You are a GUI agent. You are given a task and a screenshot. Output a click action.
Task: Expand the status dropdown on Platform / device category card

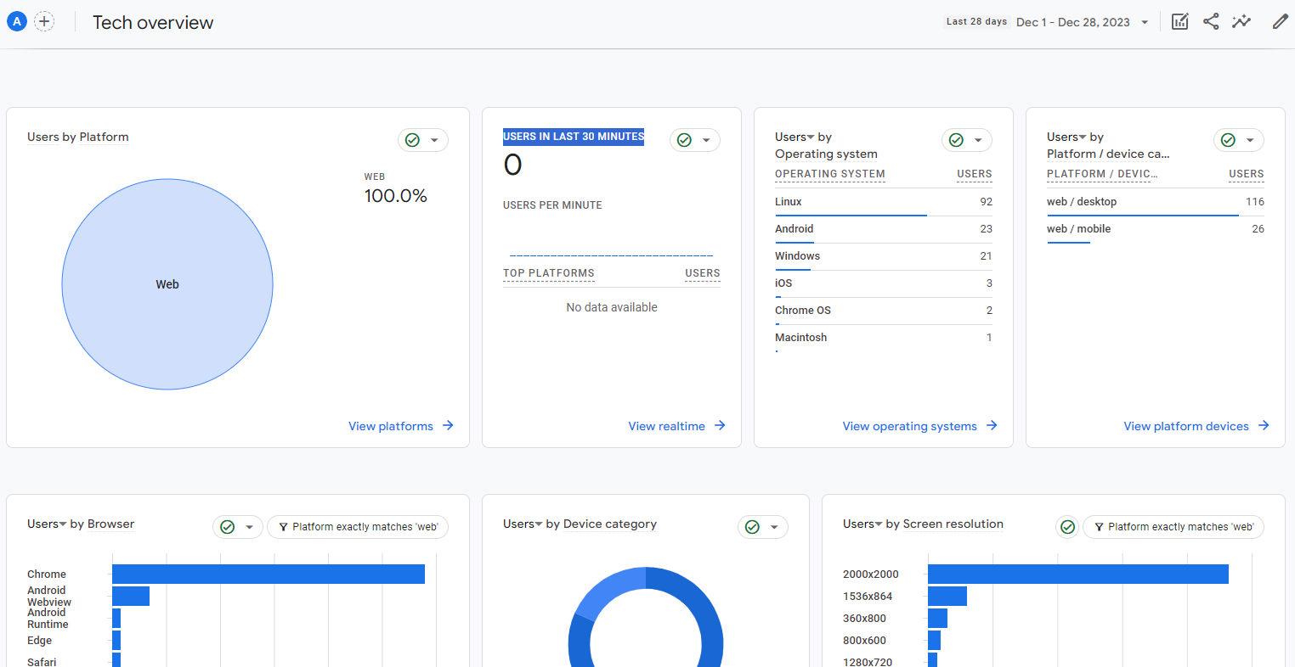[x=1250, y=140]
